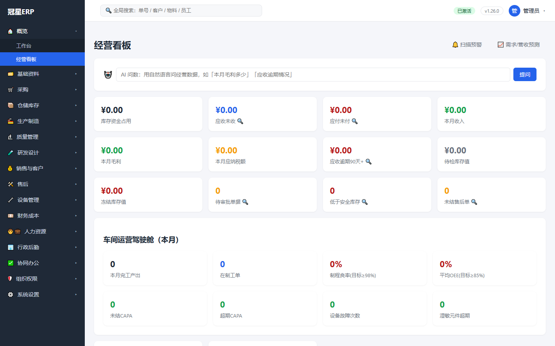
Task: Click the money bag icon for 销售与客户
Action: tap(10, 168)
